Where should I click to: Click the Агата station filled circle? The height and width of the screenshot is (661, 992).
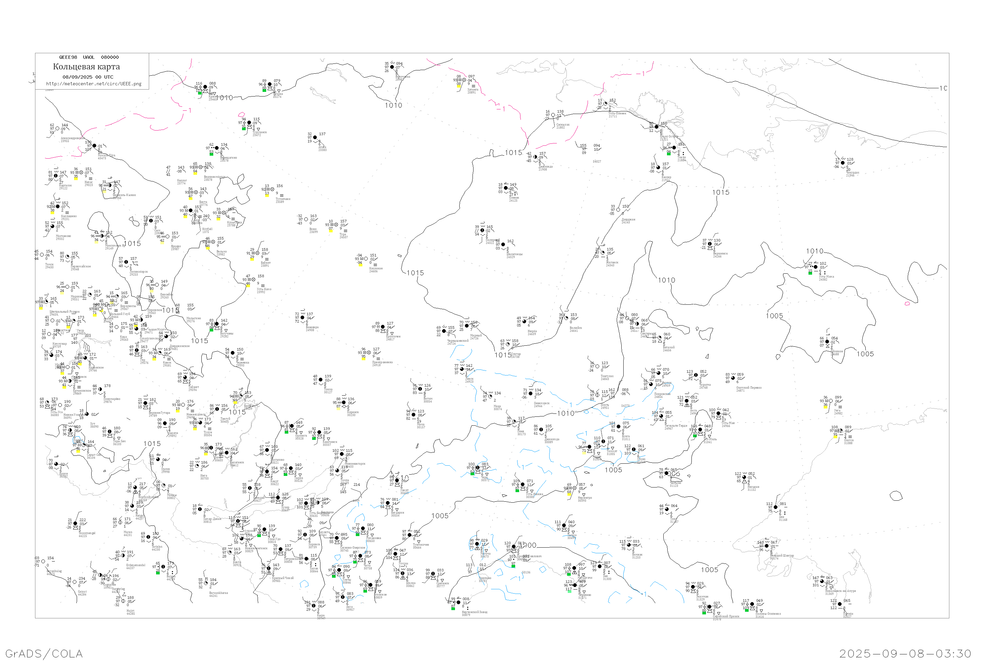(x=315, y=138)
